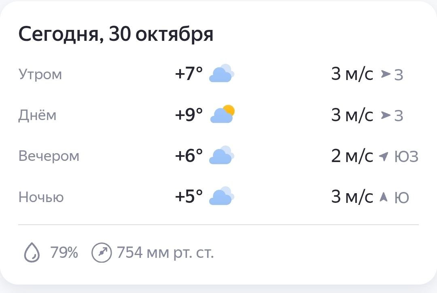Click the daytime partly sunny icon

[x=222, y=115]
